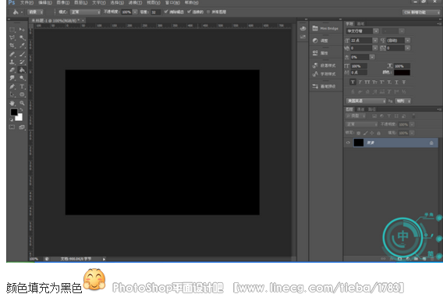Select the Rectangular Marquee tool
Viewport: 443px width, 301px height.
click(x=12, y=30)
